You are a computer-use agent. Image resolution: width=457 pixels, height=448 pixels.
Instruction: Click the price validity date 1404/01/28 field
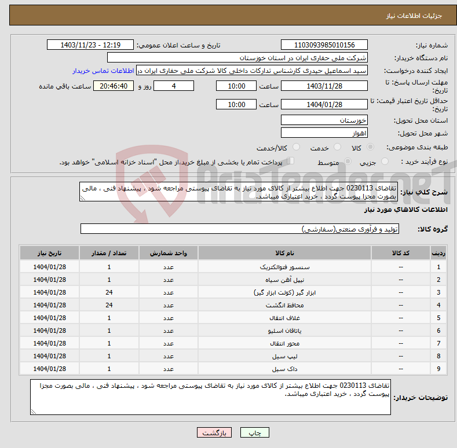[x=324, y=104]
